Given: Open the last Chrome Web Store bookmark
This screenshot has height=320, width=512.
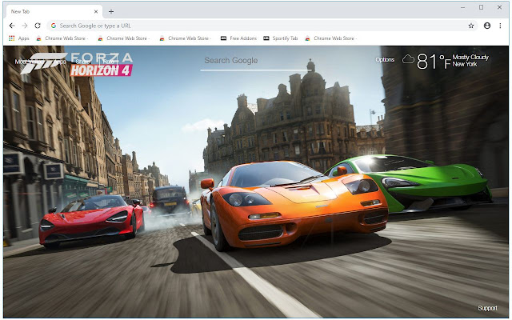Looking at the screenshot, I should click(x=331, y=38).
